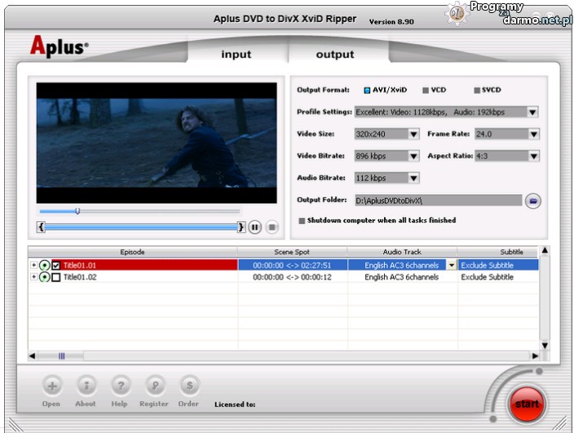Switch to the output tab
Screen dimensions: 574x433
pyautogui.click(x=335, y=55)
